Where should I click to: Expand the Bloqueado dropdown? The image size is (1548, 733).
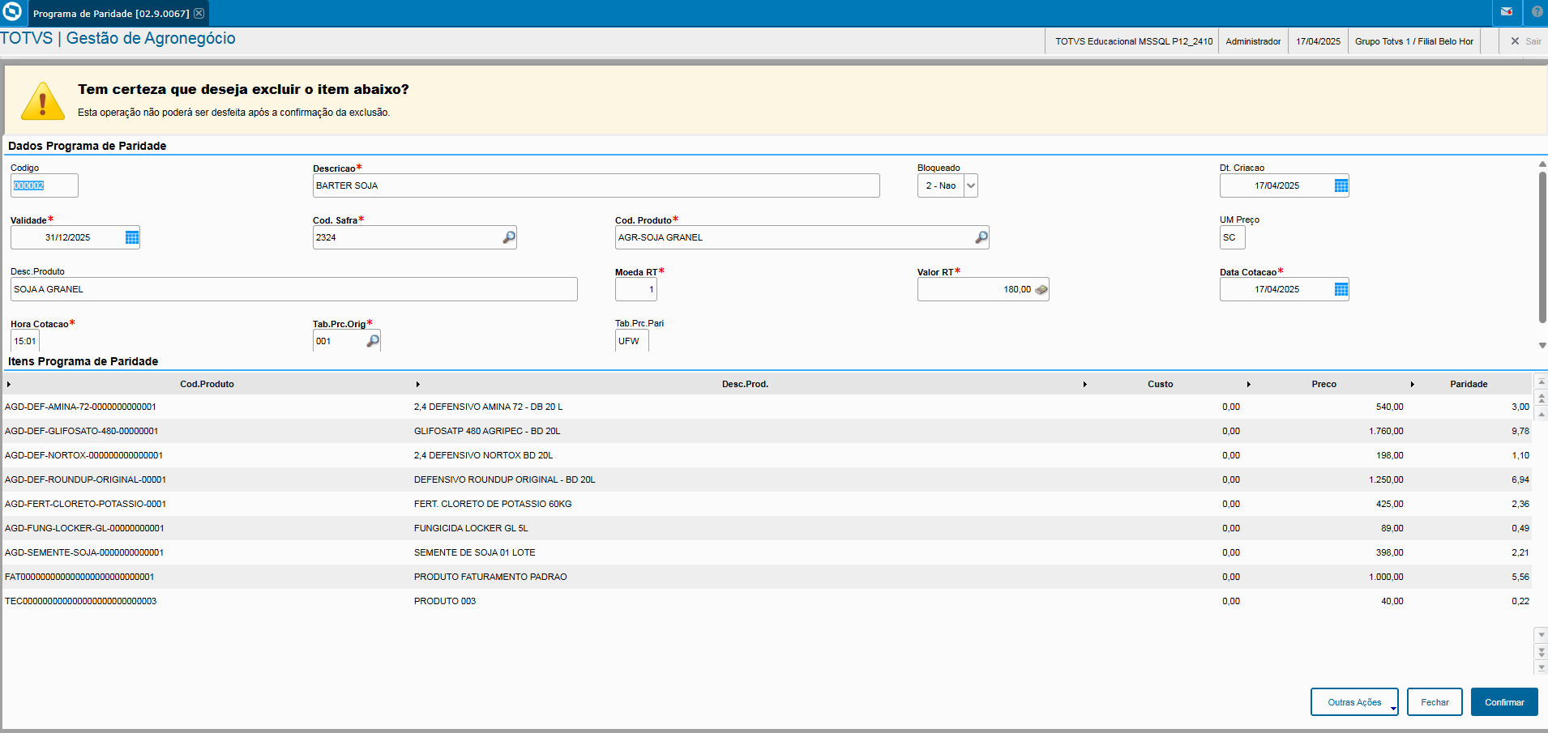point(971,185)
